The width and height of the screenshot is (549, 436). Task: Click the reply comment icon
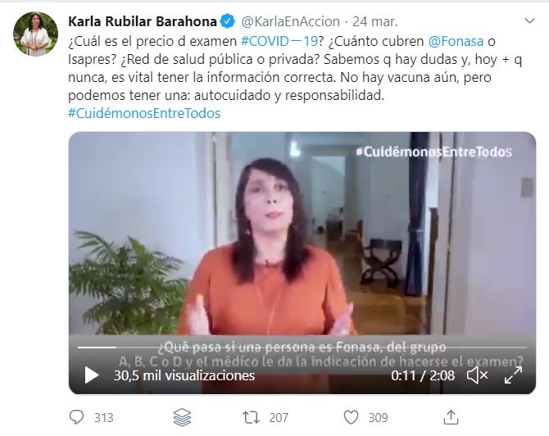click(76, 417)
